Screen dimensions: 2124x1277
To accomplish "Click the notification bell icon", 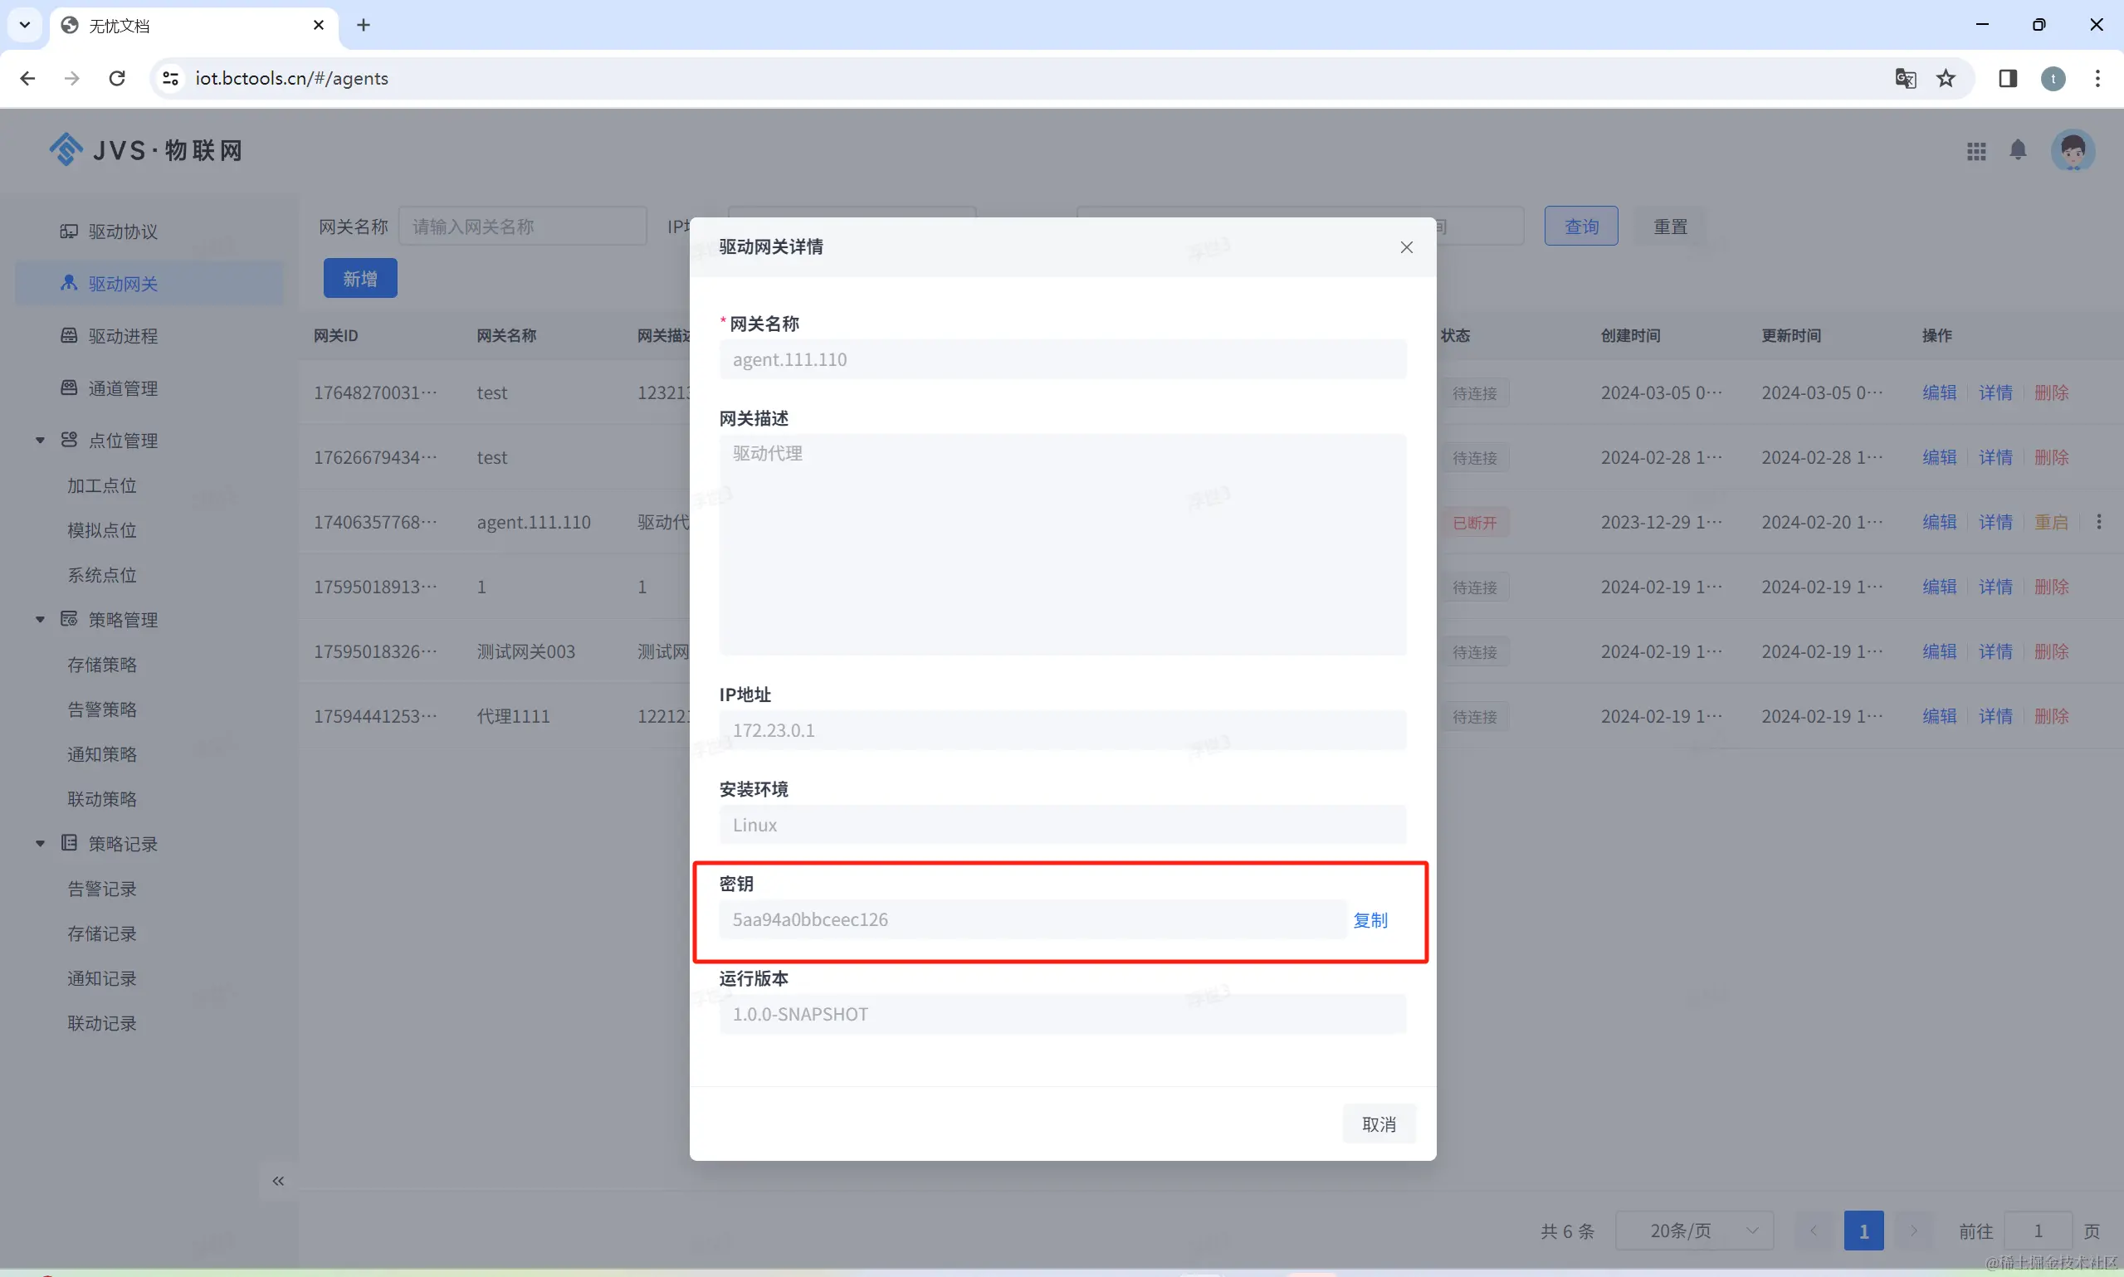I will (x=2017, y=150).
